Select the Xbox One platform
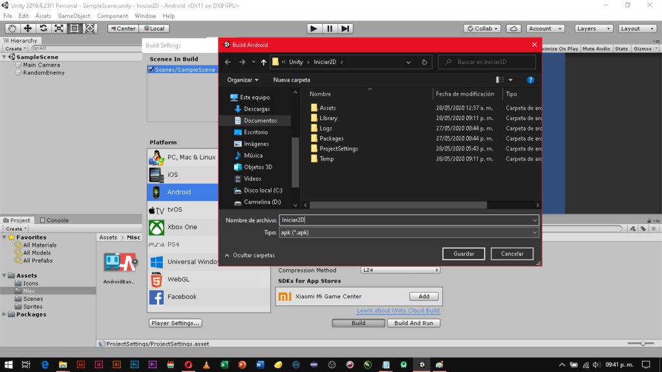This screenshot has height=372, width=662. [x=183, y=227]
